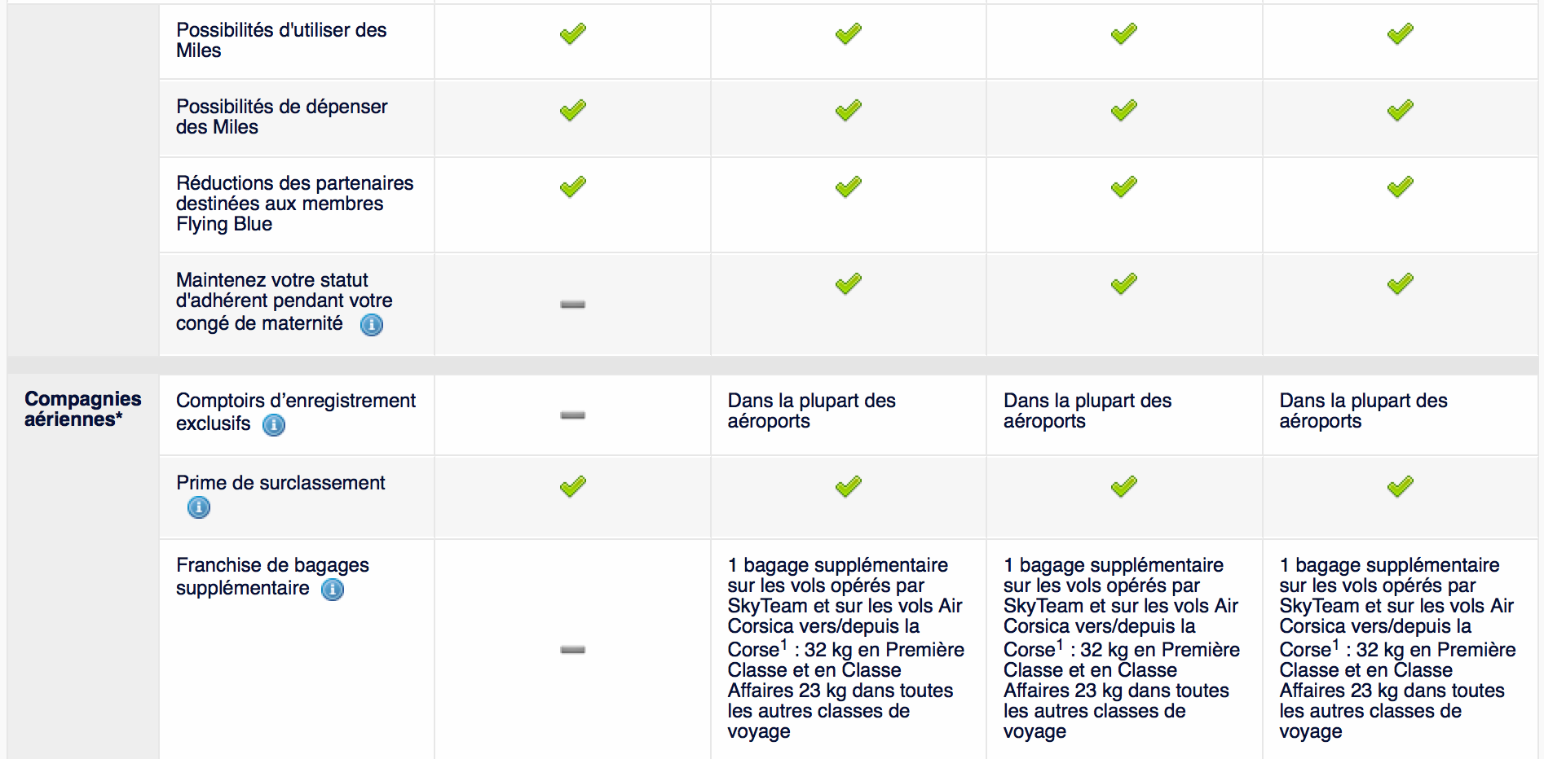This screenshot has width=1544, height=759.
Task: Click Franchise de bagages supplémentaire label
Action: coord(272,577)
